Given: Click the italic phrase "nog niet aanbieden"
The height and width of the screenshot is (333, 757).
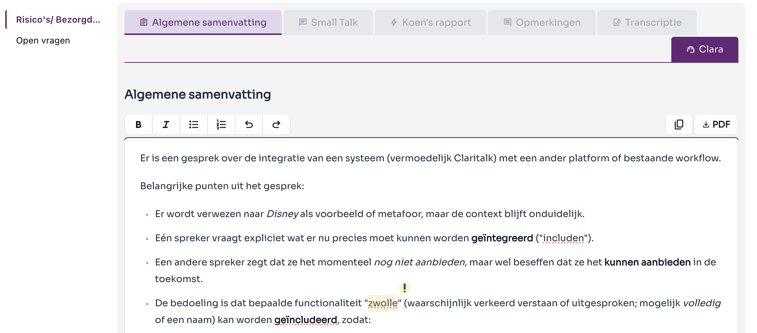Looking at the screenshot, I should pyautogui.click(x=419, y=262).
